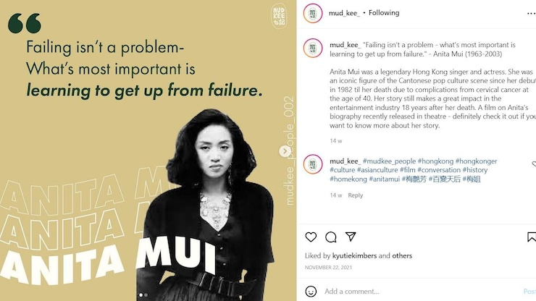The image size is (536, 301).
Task: Save the post with the bookmark icon
Action: (532, 237)
